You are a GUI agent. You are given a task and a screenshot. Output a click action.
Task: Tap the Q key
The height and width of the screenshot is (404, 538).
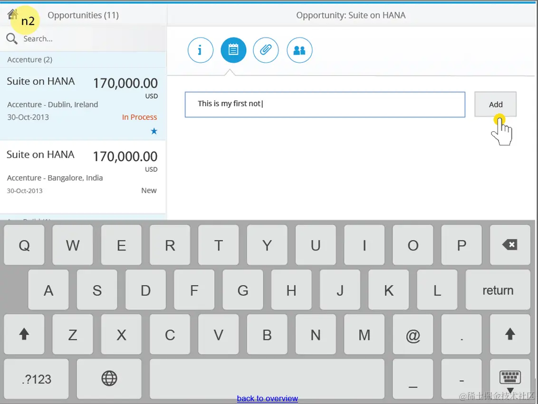pos(24,245)
